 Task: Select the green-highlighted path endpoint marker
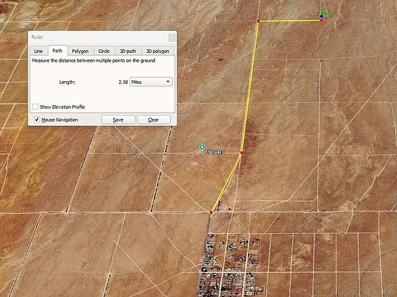tap(323, 14)
